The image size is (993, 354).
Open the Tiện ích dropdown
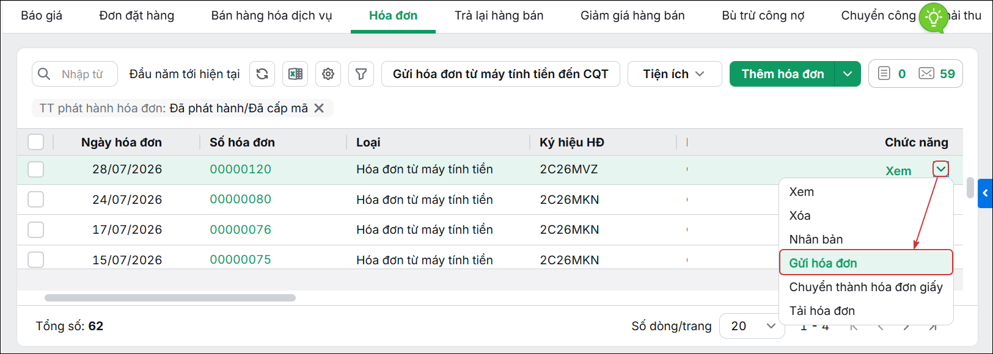(x=675, y=74)
